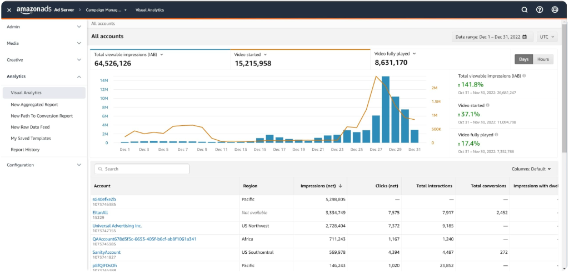Open the QAAccount678d5f5c account link
The width and height of the screenshot is (569, 276).
(x=144, y=239)
